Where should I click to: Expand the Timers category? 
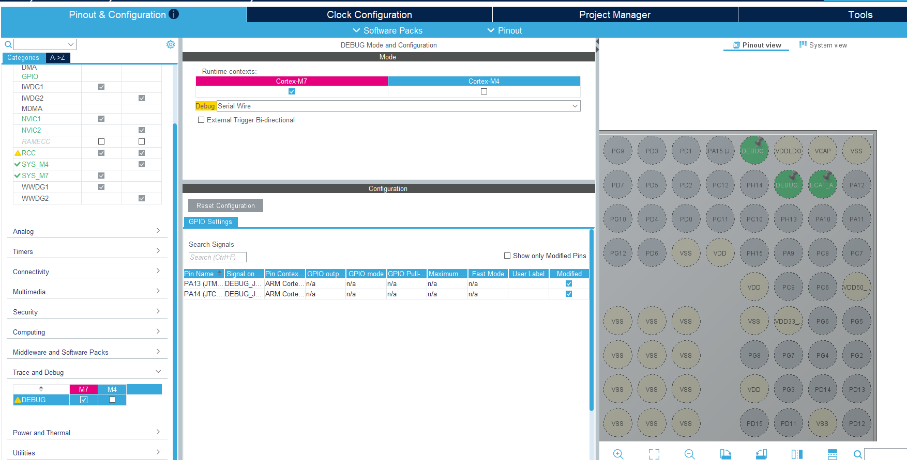point(87,251)
